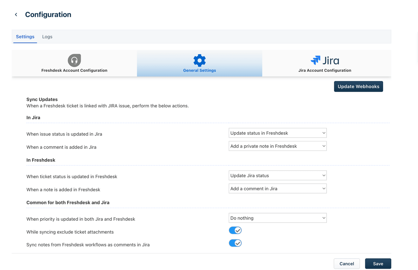Click the General Settings panel header
Image resolution: width=418 pixels, height=270 pixels.
click(x=199, y=64)
